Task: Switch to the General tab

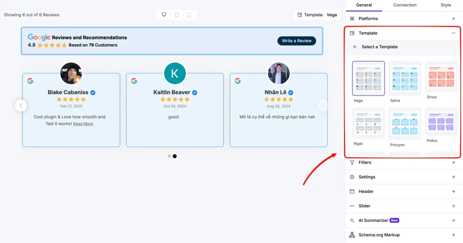Action: [364, 5]
